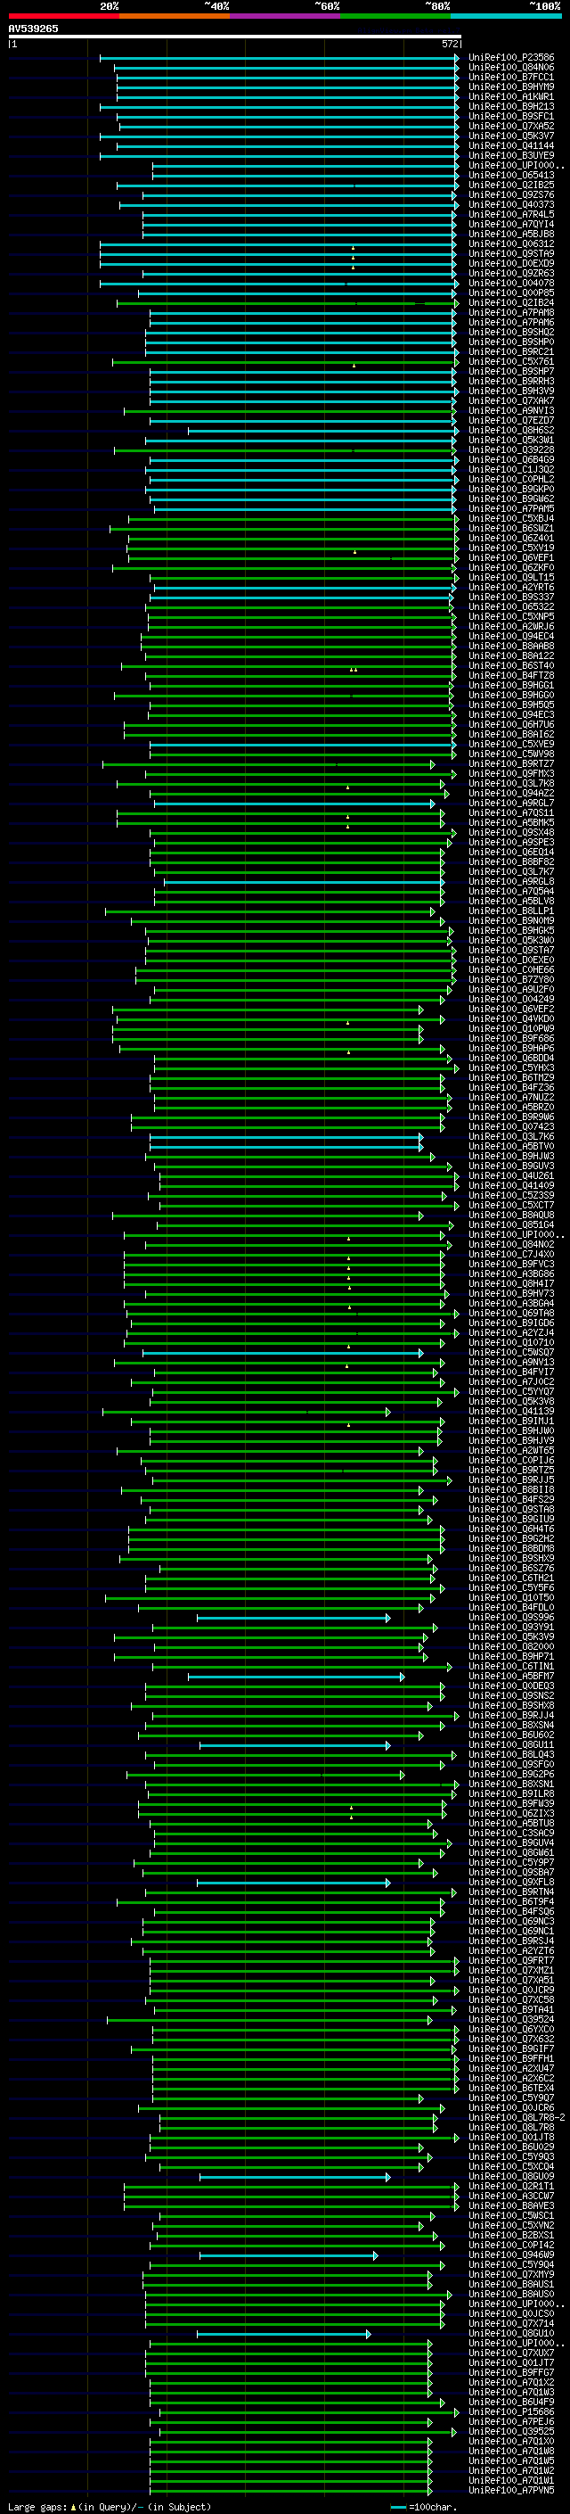Click label UniRef100_C5WSQ7

pos(511,1353)
